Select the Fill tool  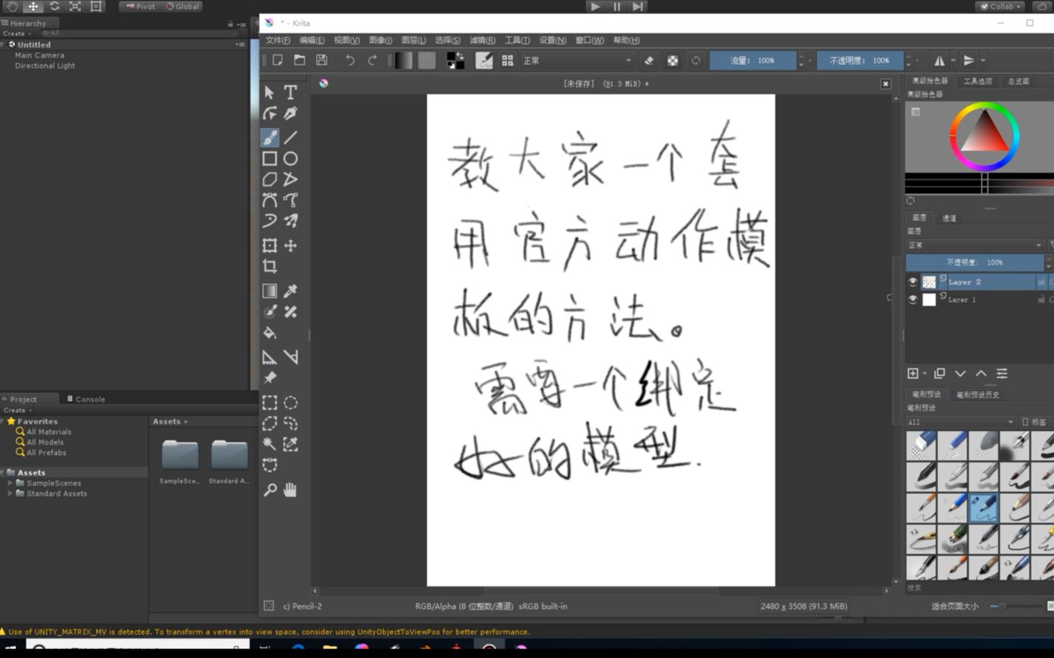[x=269, y=333]
